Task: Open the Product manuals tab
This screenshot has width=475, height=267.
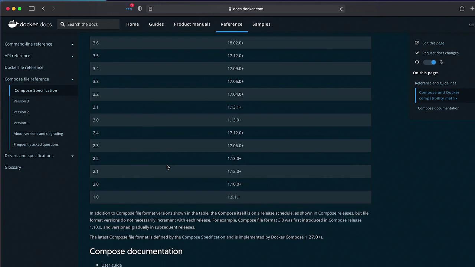Action: [x=192, y=24]
